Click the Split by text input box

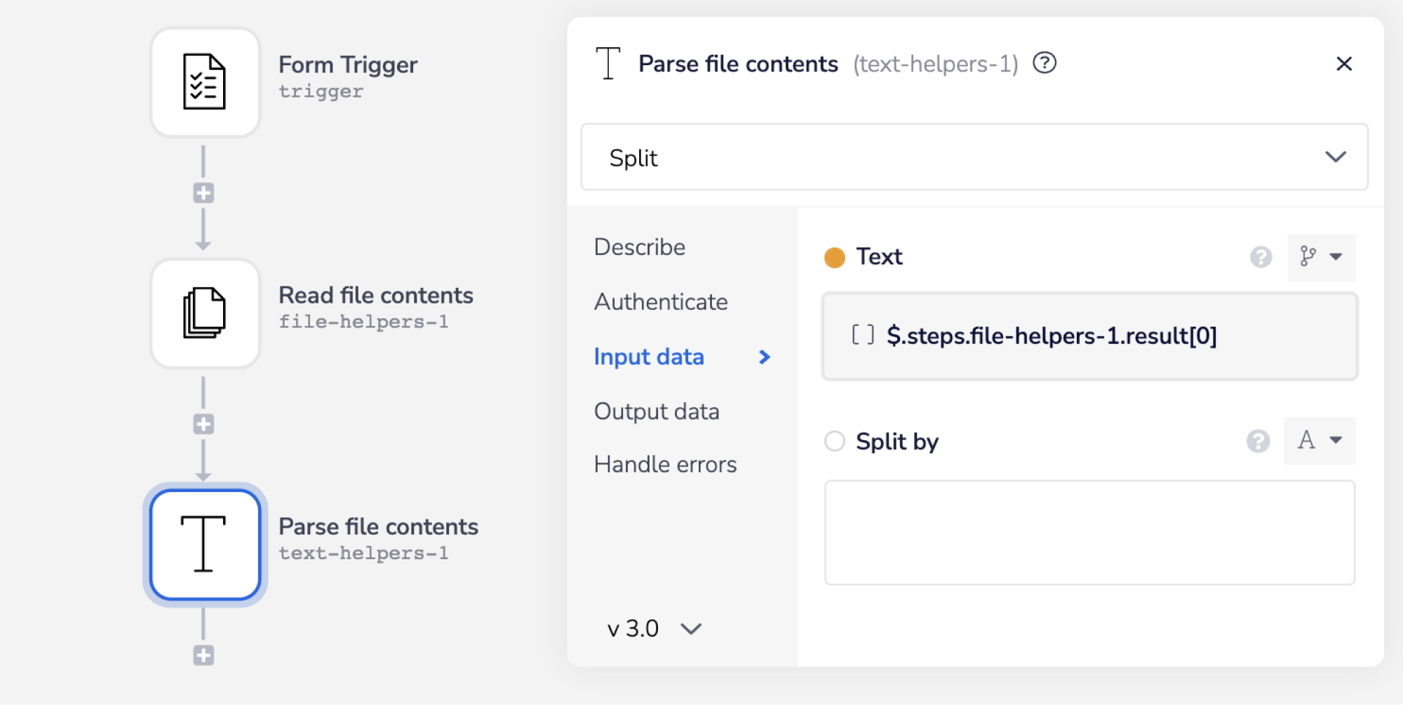coord(1089,533)
